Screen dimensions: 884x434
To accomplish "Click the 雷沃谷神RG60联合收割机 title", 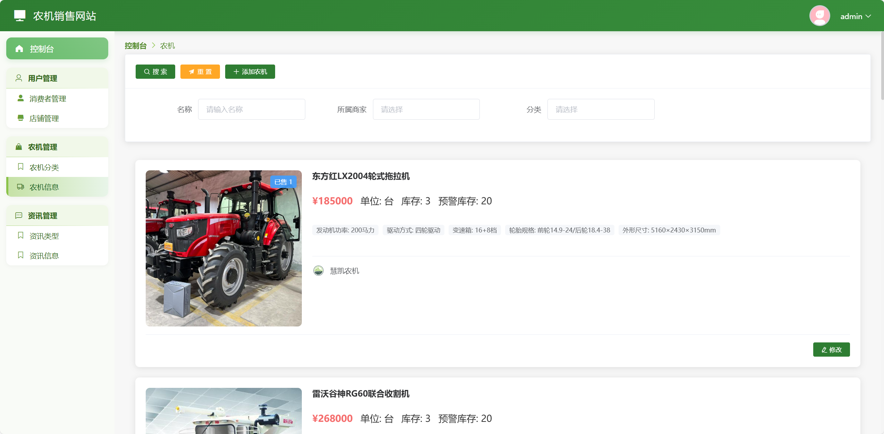I will point(361,394).
